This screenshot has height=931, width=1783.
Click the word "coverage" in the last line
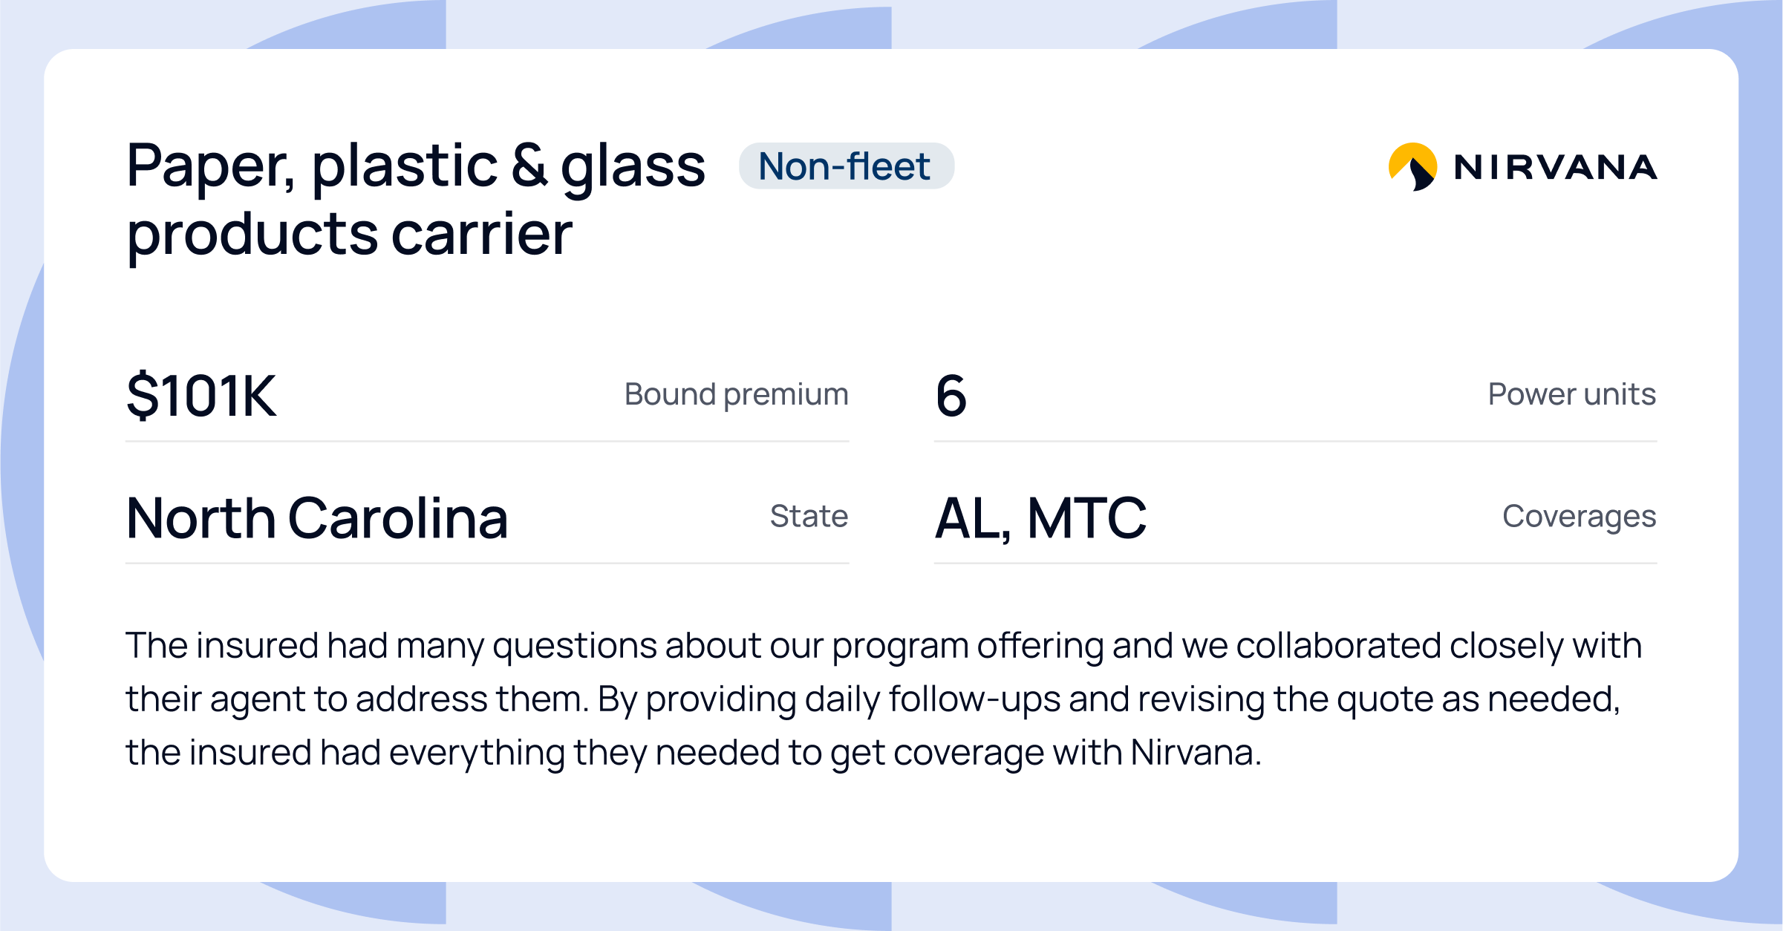click(968, 752)
